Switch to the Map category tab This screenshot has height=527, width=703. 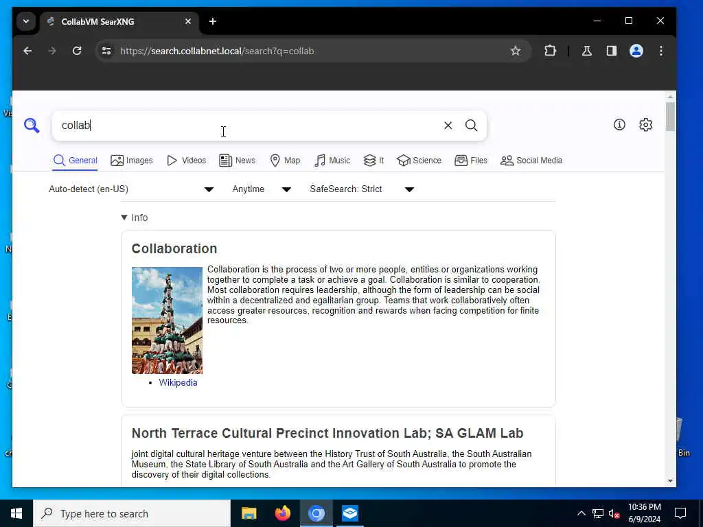point(285,161)
